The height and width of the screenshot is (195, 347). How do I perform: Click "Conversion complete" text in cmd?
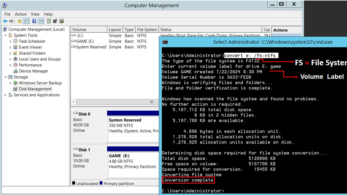coord(188,180)
